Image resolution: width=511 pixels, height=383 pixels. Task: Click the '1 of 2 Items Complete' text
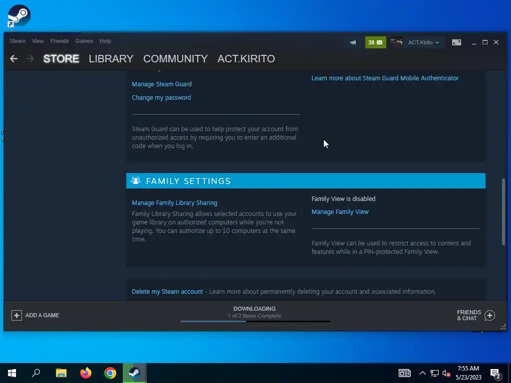[255, 316]
